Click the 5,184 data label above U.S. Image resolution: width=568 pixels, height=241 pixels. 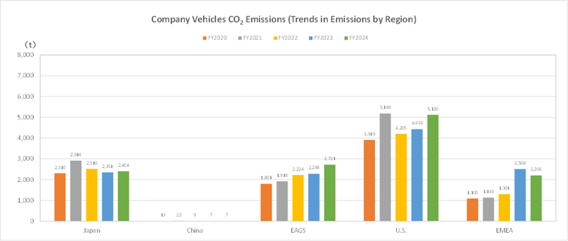click(x=385, y=108)
